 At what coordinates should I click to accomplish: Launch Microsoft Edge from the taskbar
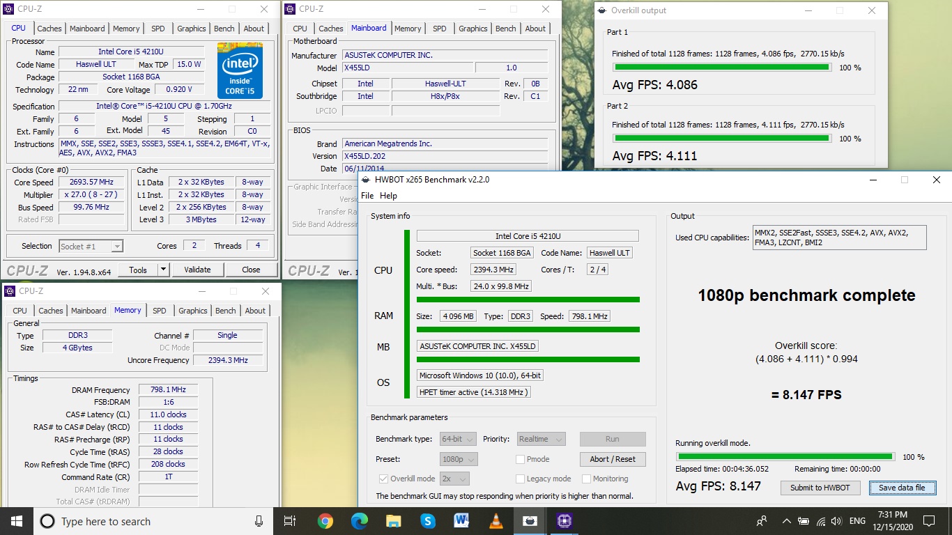pos(359,521)
